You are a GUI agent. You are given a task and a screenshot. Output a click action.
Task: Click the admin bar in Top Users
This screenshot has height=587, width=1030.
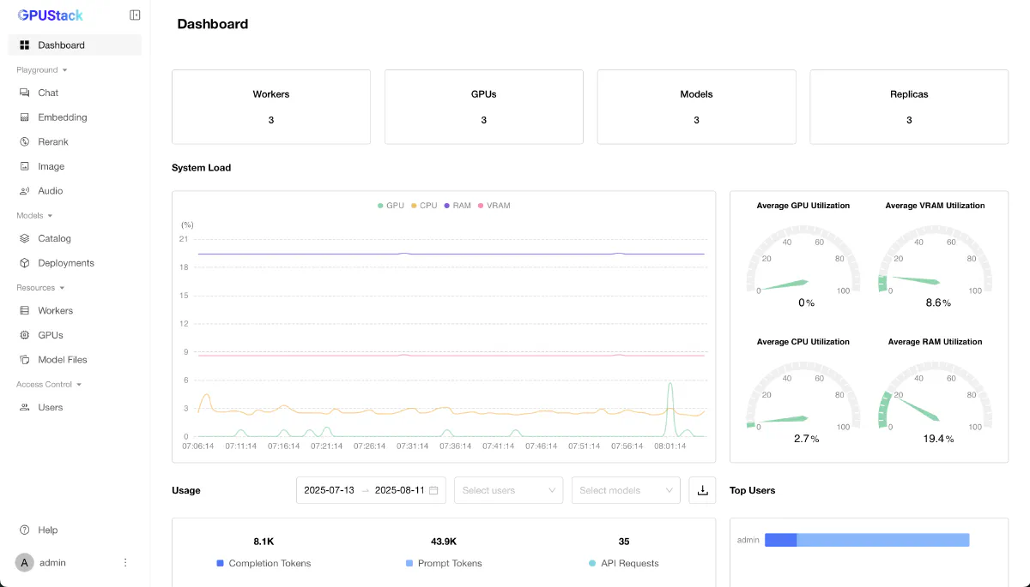click(867, 540)
